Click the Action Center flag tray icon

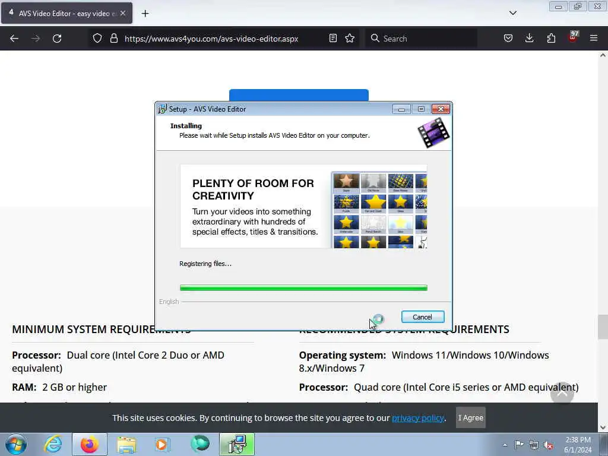tap(519, 444)
